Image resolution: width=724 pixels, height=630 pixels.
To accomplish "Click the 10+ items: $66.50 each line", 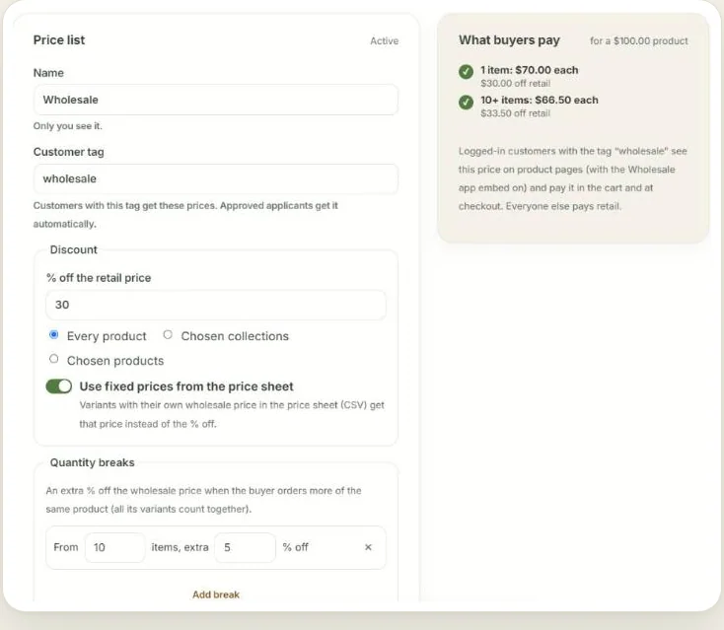I will (540, 101).
